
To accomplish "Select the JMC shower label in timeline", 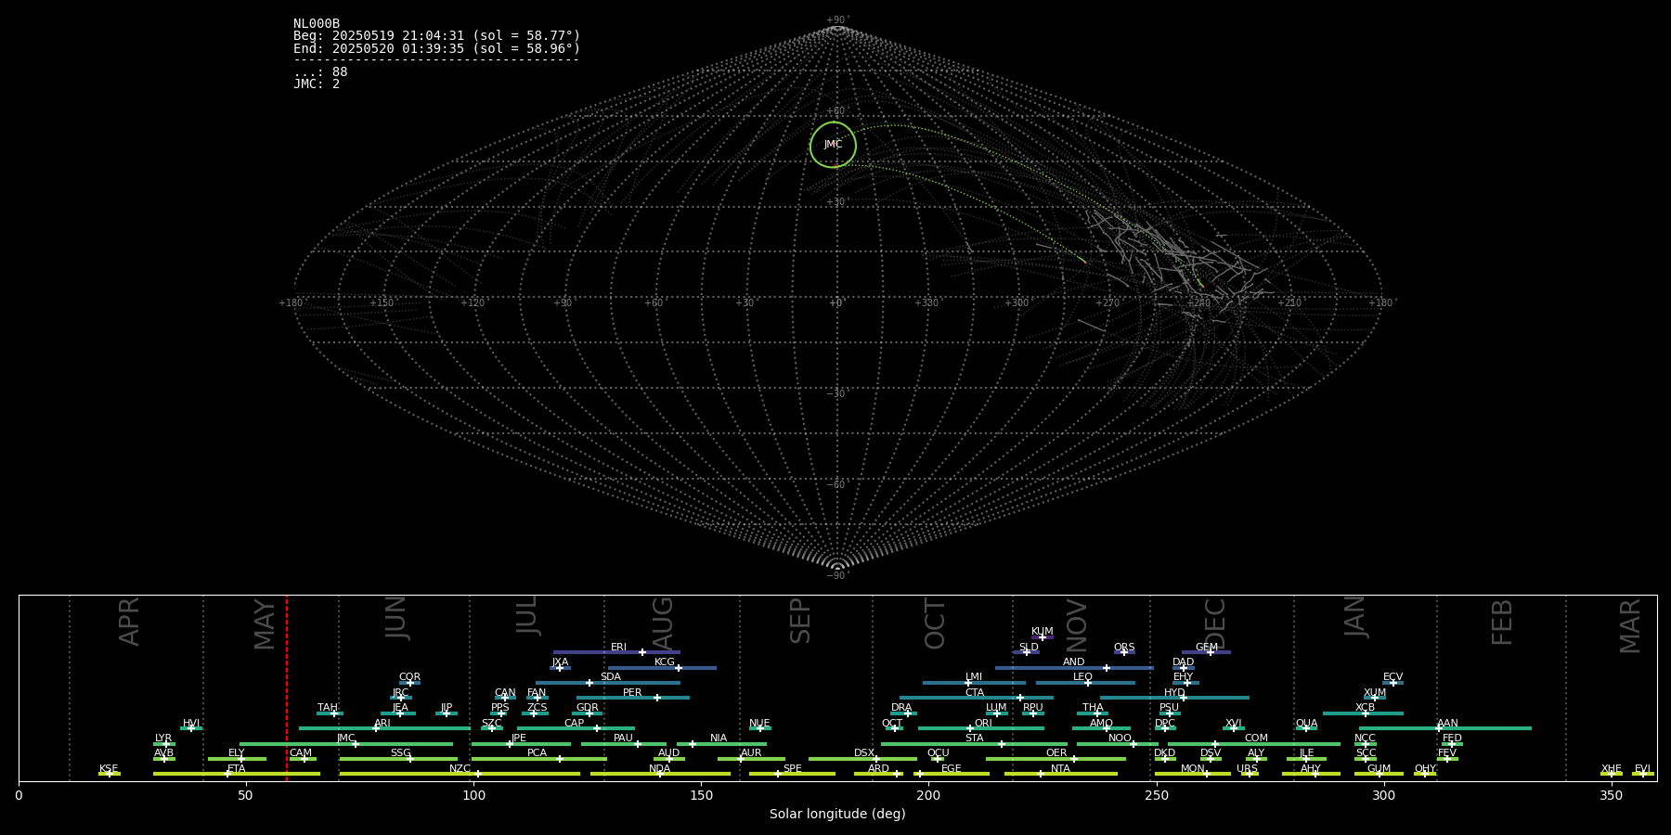I will point(346,739).
